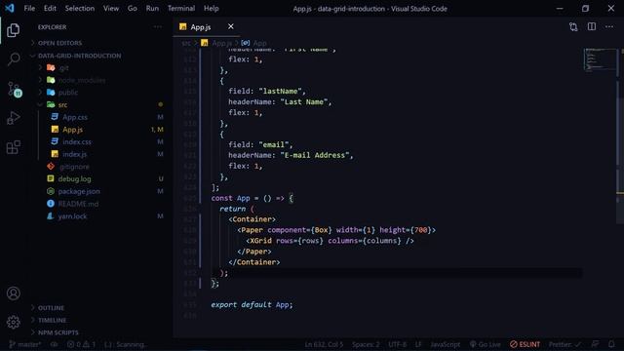The height and width of the screenshot is (351, 624).
Task: Open the Go menu
Action: [133, 8]
